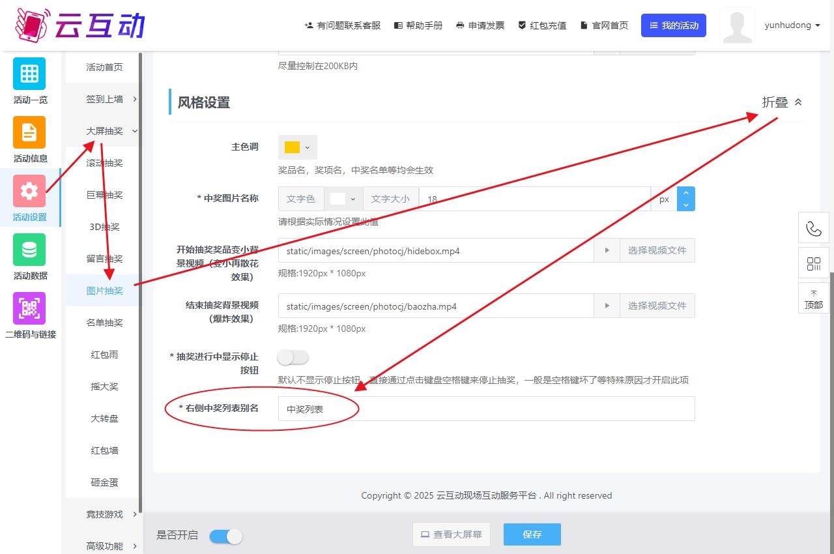Open the 活动一览 grid icon

[x=29, y=74]
